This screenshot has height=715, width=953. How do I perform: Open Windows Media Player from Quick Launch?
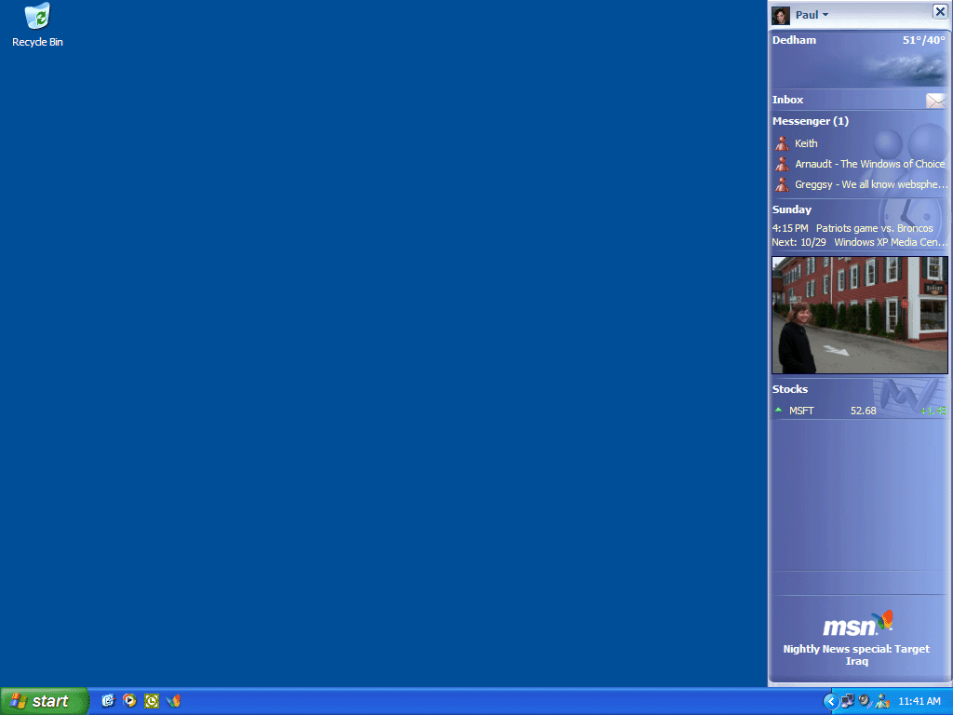(x=130, y=701)
